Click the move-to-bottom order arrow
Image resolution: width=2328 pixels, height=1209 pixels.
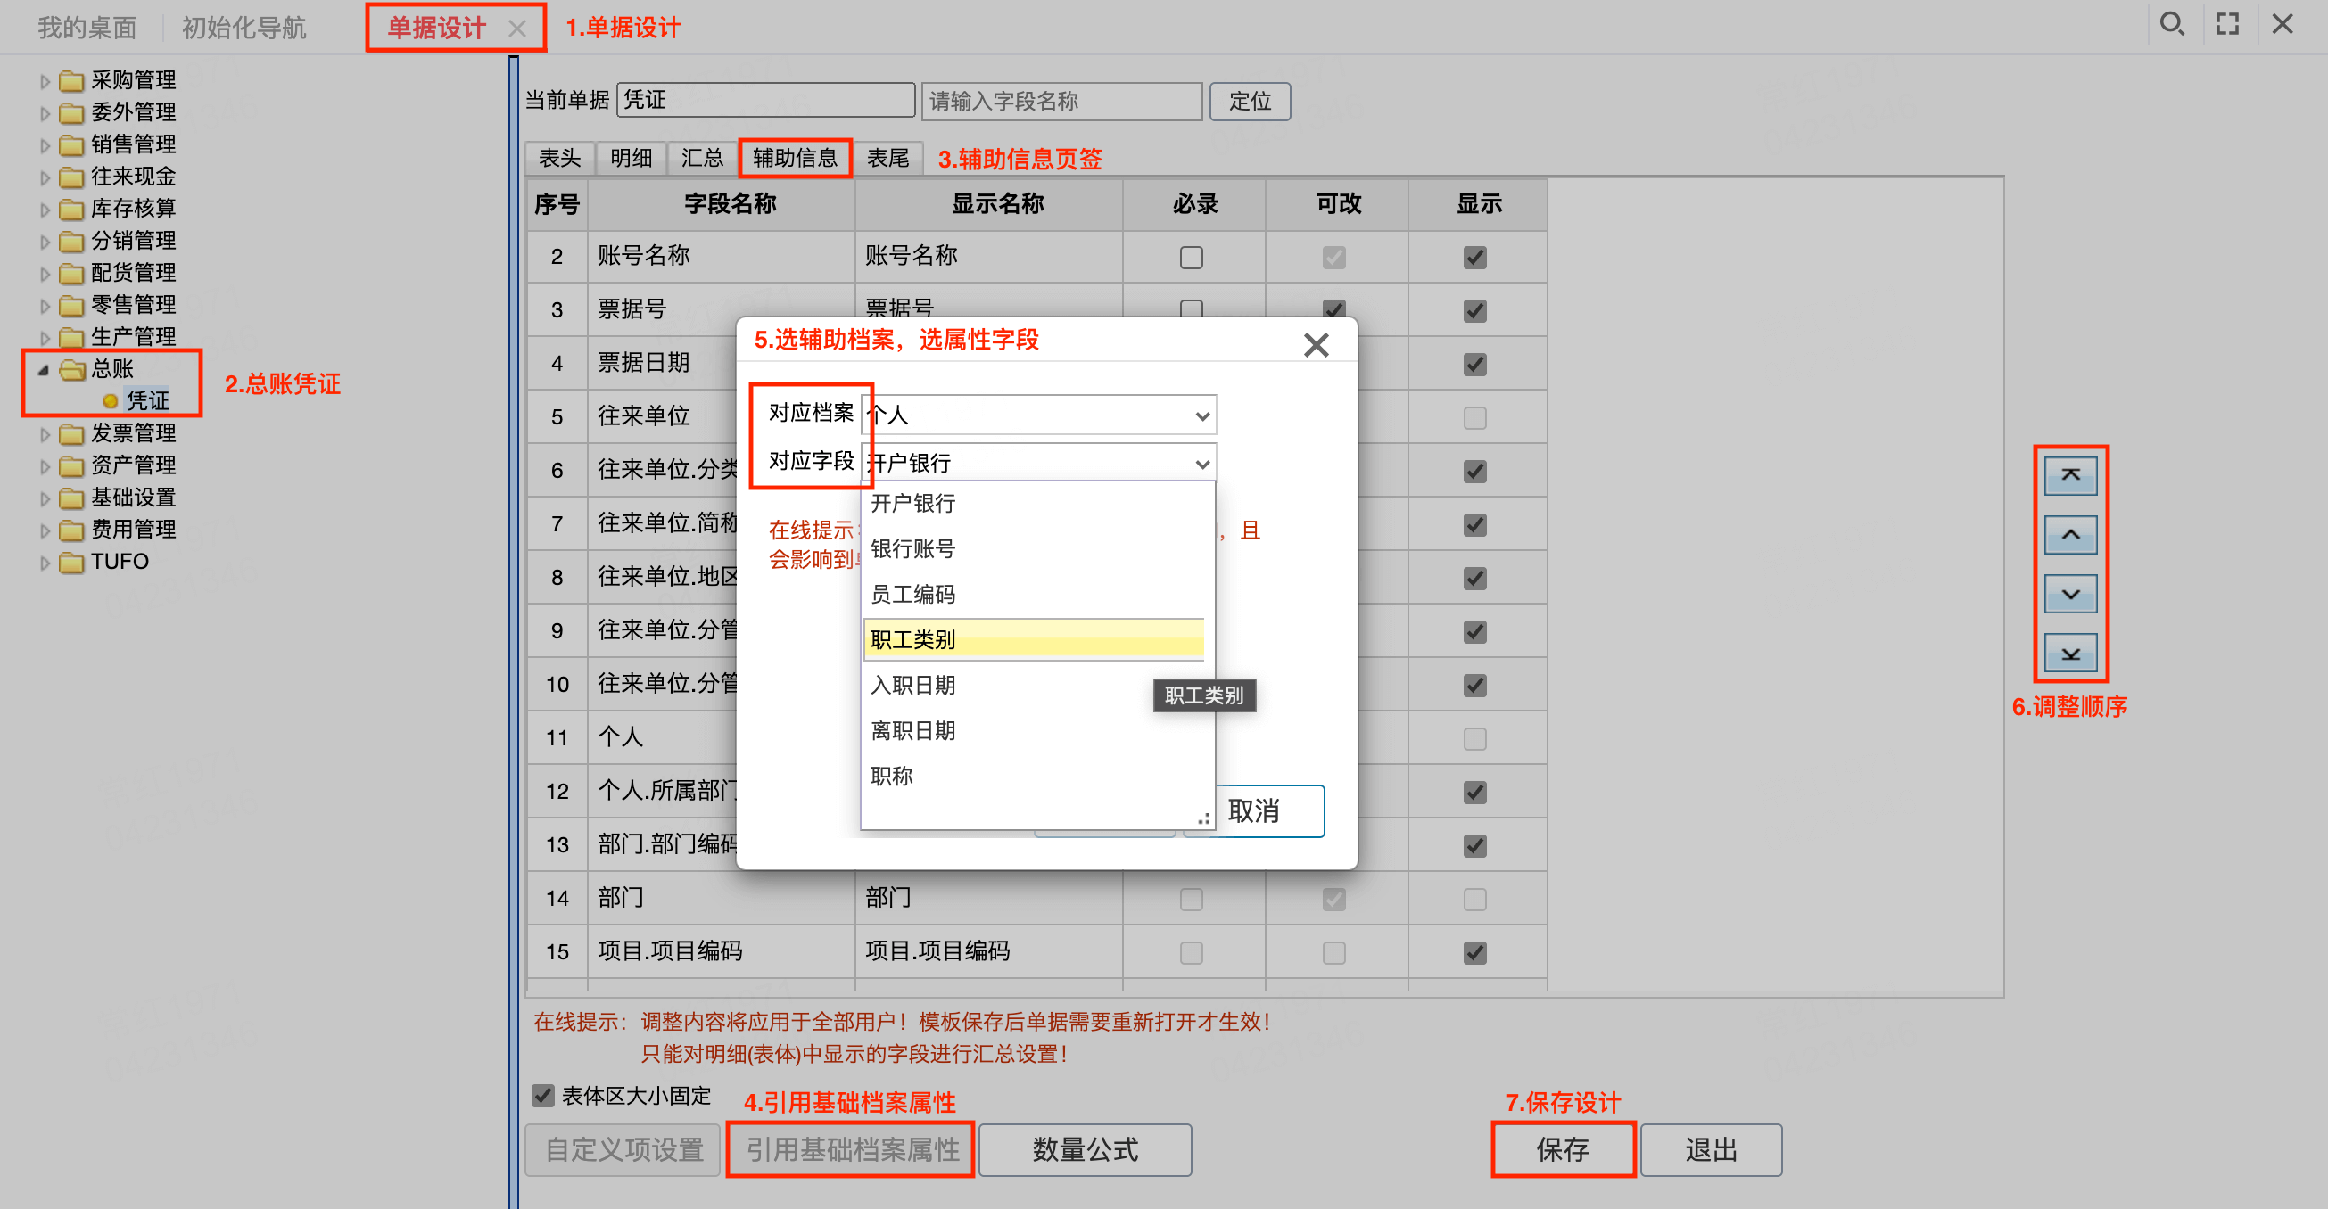tap(2069, 654)
